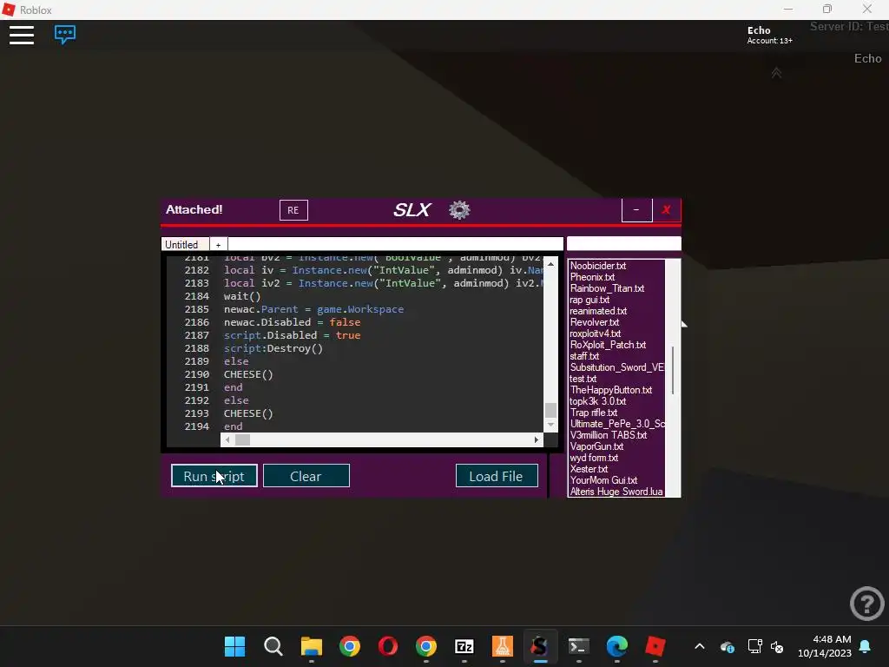This screenshot has height=667, width=889.
Task: Open terminal app on taskbar
Action: tap(579, 646)
